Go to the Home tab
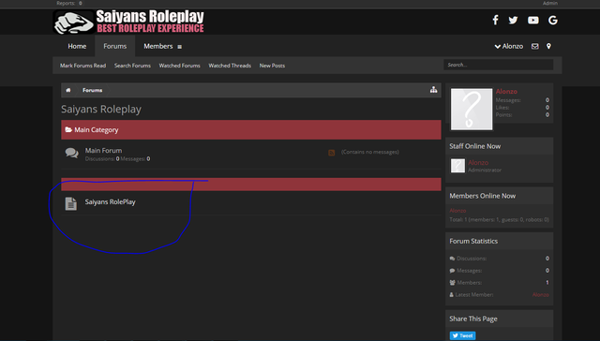 [x=77, y=46]
